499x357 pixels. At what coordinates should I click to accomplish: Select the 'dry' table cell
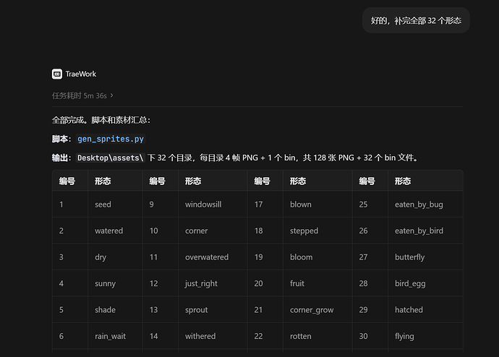115,257
